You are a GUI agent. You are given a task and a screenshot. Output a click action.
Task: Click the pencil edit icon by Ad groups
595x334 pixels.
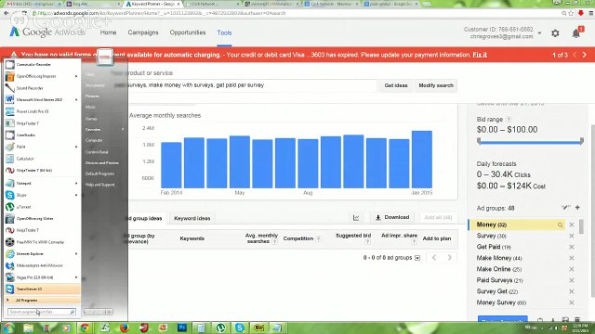(565, 208)
